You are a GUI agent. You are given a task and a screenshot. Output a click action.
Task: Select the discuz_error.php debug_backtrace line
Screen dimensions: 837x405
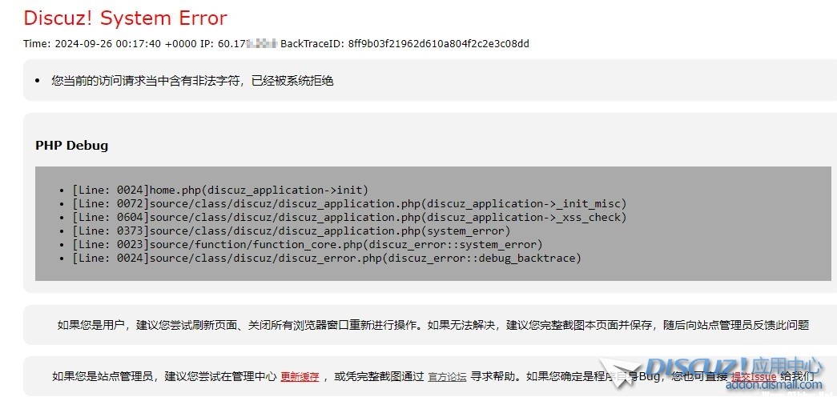[x=327, y=259]
